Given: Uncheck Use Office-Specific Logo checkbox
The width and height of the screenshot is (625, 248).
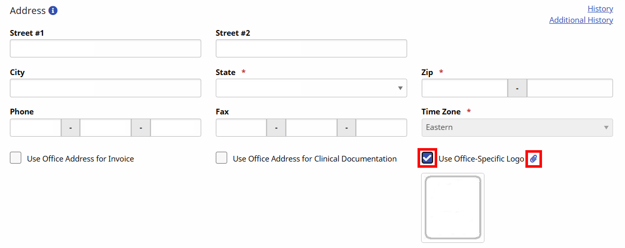Looking at the screenshot, I should click(427, 158).
